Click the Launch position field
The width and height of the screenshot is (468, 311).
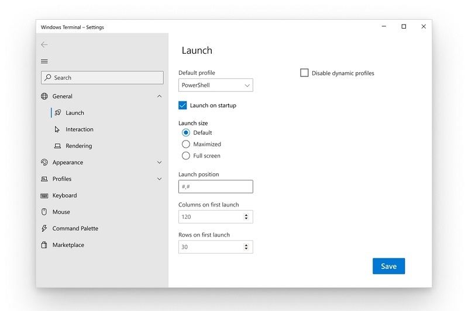(x=215, y=187)
